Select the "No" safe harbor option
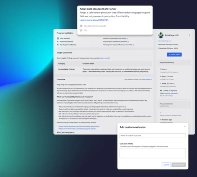The height and width of the screenshot is (177, 197). click(x=81, y=30)
